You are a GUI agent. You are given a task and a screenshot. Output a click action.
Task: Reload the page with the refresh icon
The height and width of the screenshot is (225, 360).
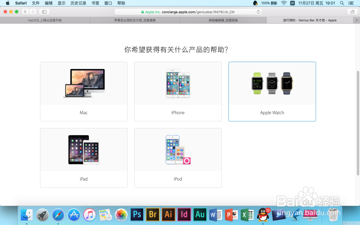point(258,12)
